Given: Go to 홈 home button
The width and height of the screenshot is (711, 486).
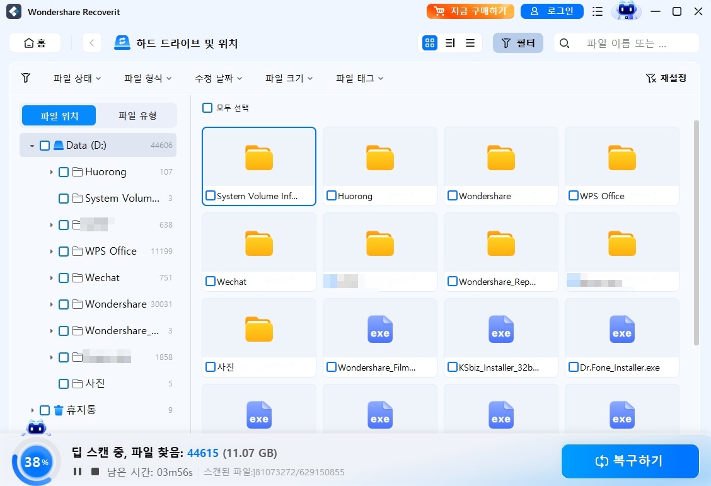Looking at the screenshot, I should tap(35, 43).
